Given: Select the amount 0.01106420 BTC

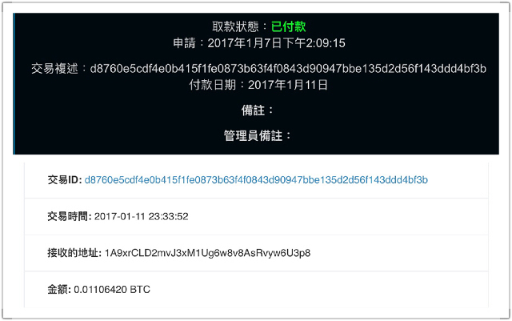Looking at the screenshot, I should click(112, 289).
